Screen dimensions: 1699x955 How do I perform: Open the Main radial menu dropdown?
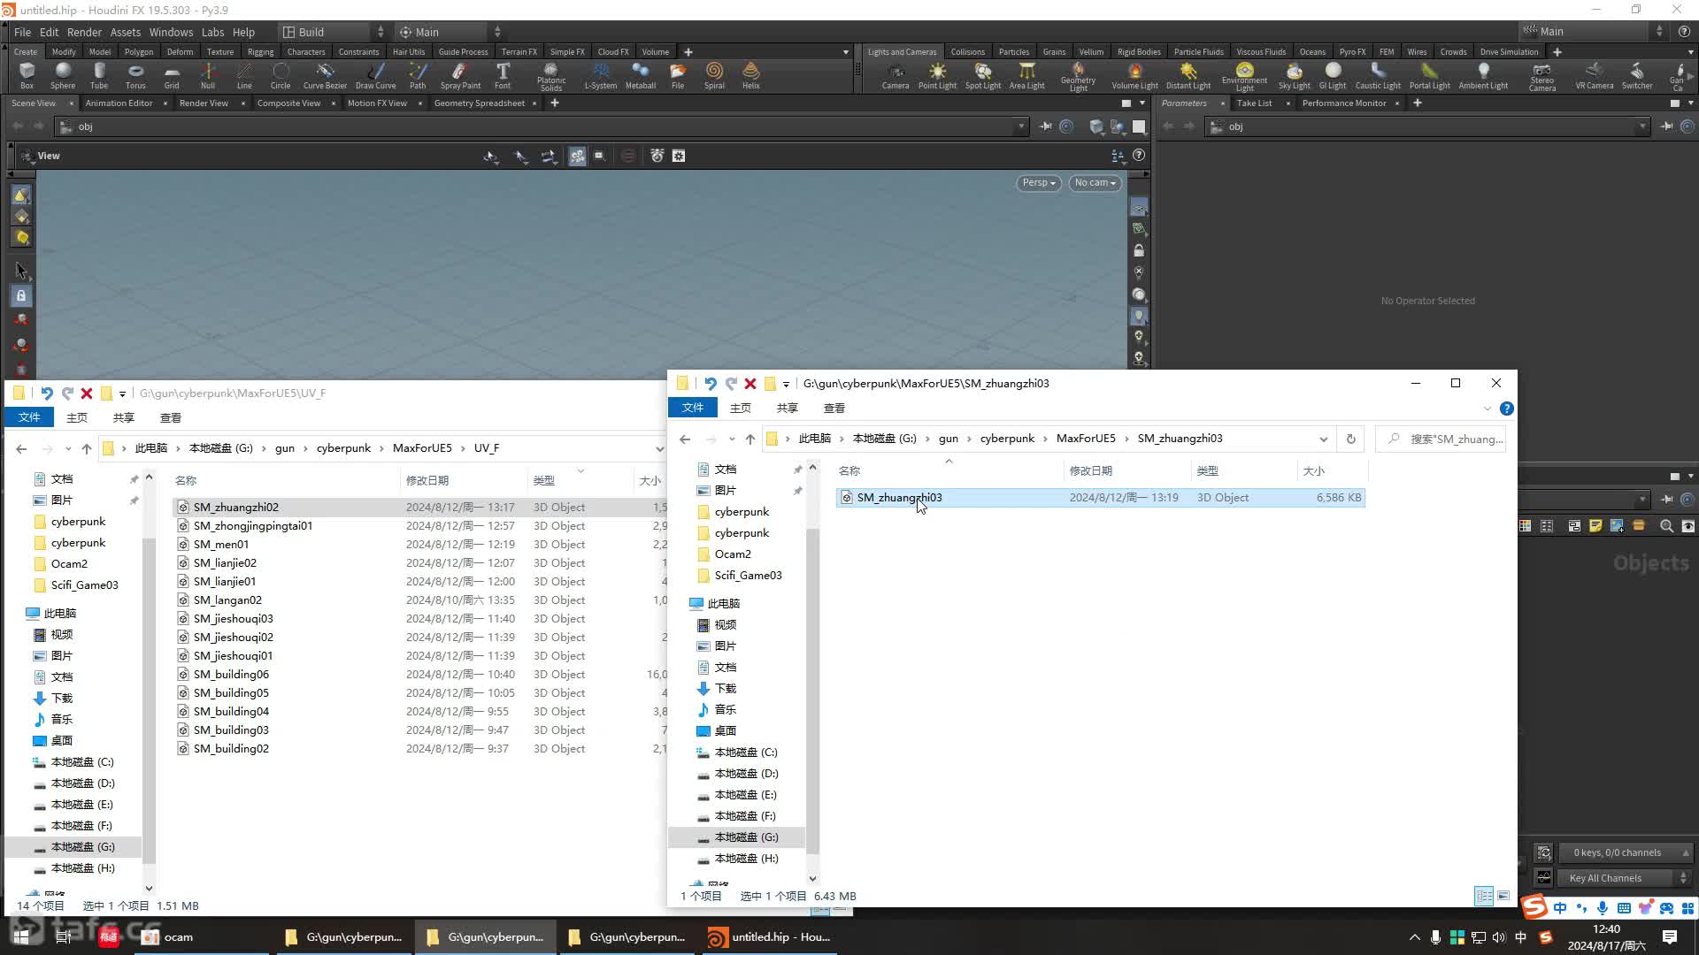[x=449, y=32]
